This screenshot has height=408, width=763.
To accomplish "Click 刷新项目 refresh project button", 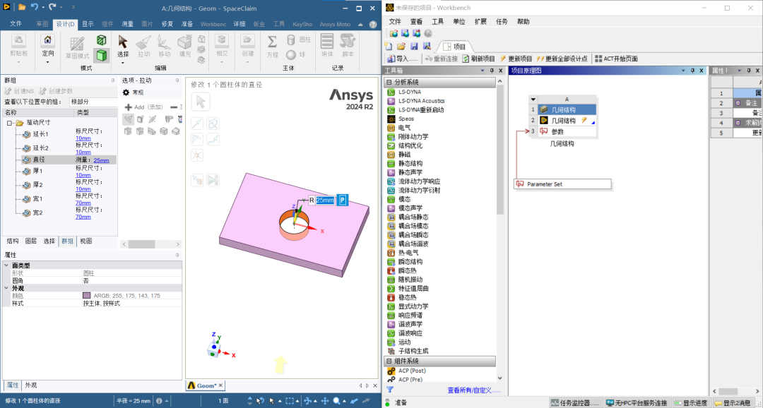I will coord(479,59).
